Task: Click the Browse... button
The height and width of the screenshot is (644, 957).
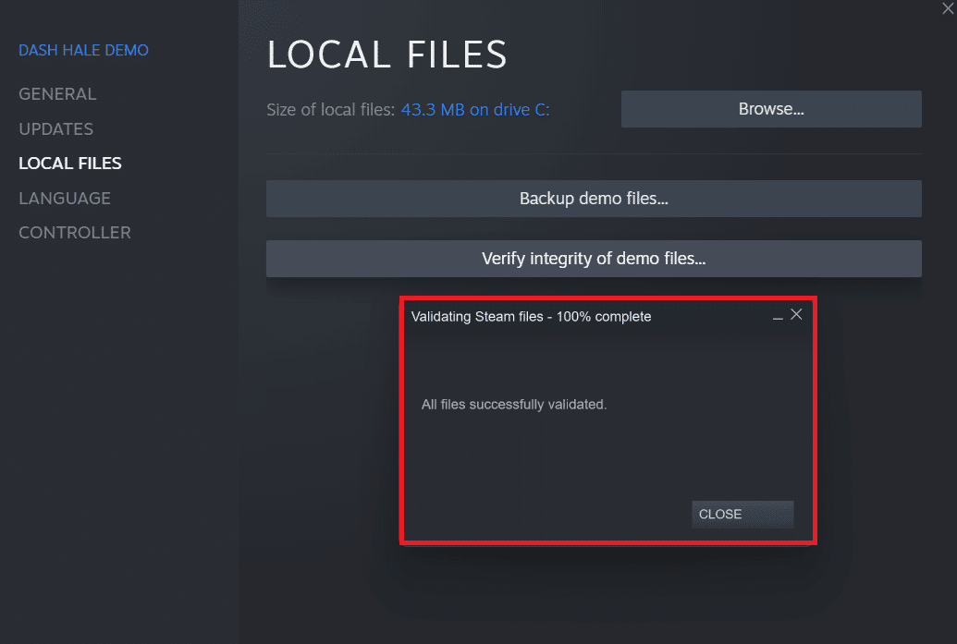Action: (x=771, y=109)
